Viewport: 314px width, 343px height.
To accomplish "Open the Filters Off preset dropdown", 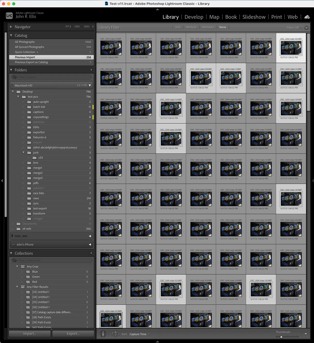I will [x=294, y=28].
